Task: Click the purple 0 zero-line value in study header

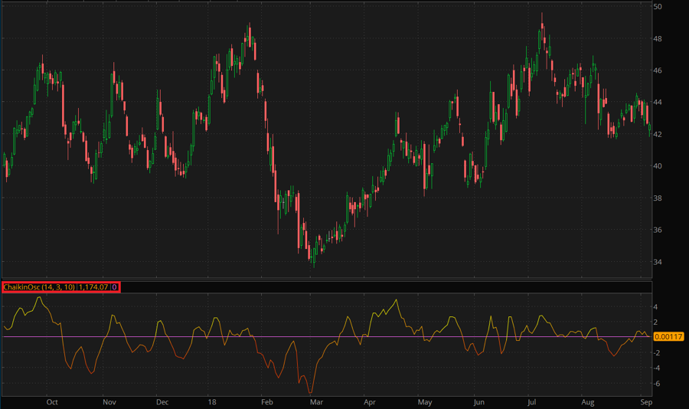Action: tap(115, 287)
